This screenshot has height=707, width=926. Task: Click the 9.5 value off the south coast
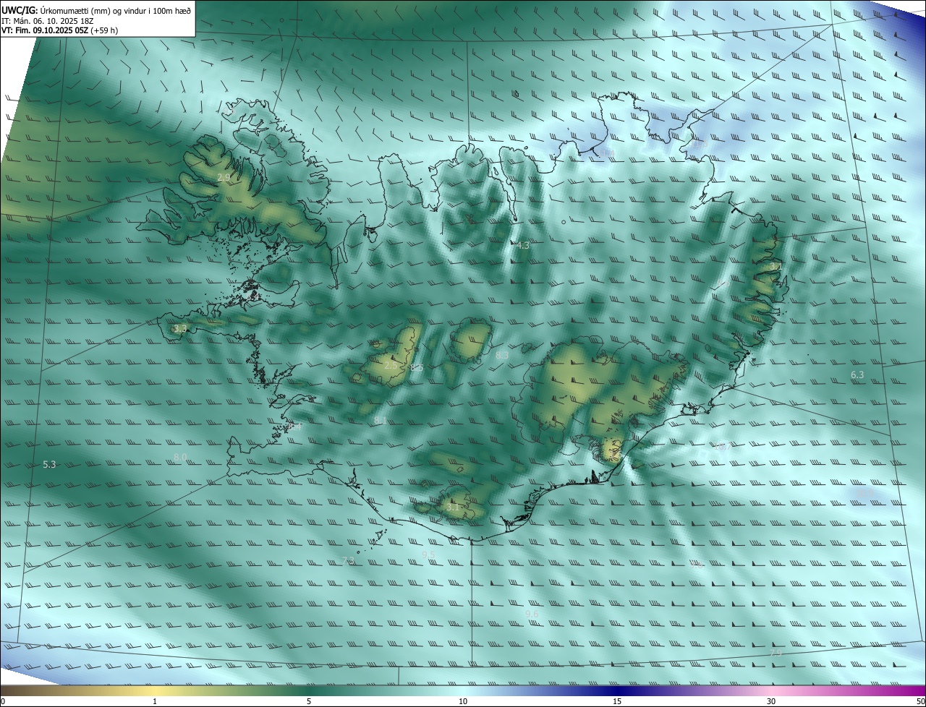[428, 555]
